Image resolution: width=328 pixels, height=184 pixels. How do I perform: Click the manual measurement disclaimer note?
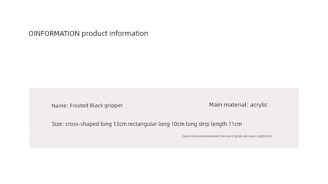pyautogui.click(x=227, y=136)
